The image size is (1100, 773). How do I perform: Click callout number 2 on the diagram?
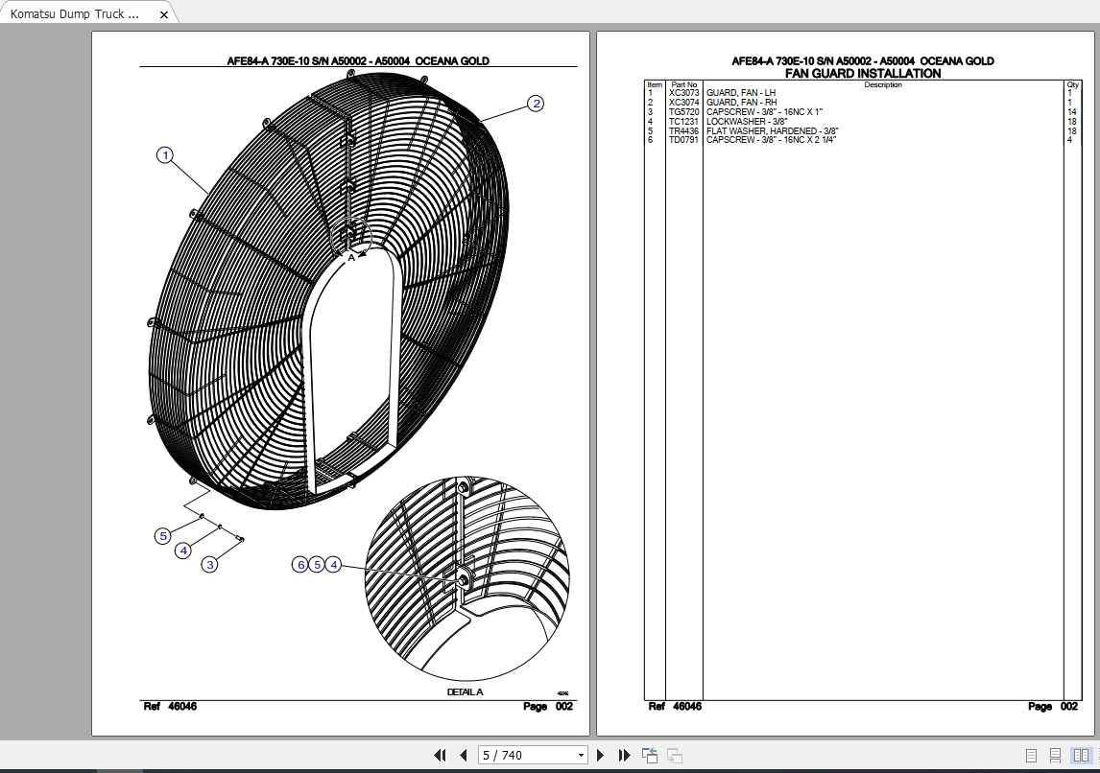click(536, 104)
